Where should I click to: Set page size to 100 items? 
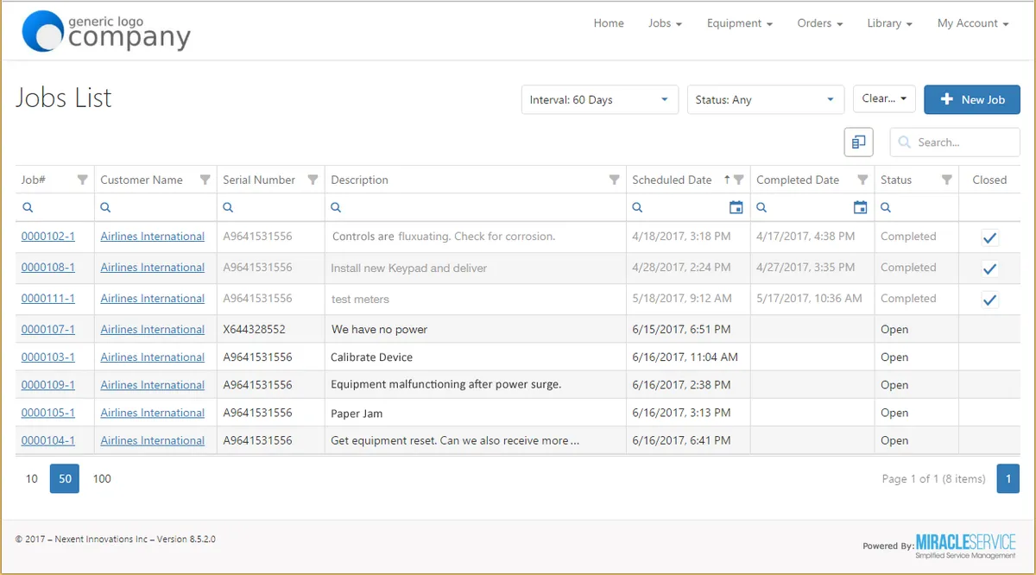[102, 478]
